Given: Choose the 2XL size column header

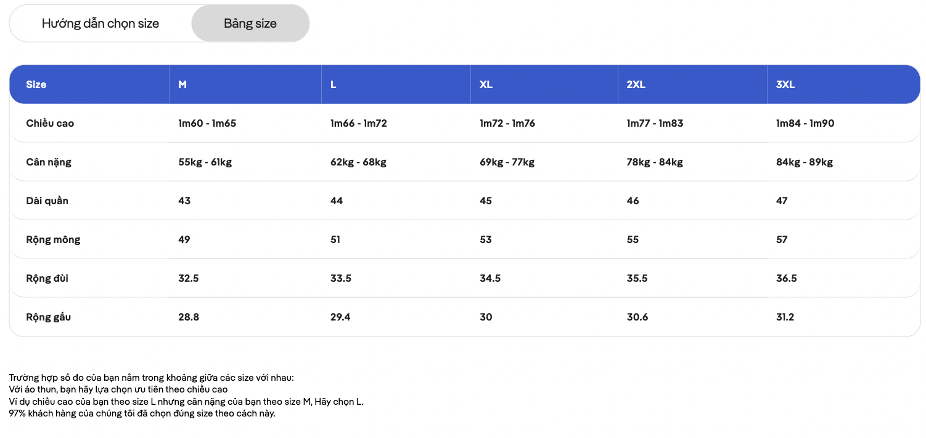Looking at the screenshot, I should click(x=636, y=84).
